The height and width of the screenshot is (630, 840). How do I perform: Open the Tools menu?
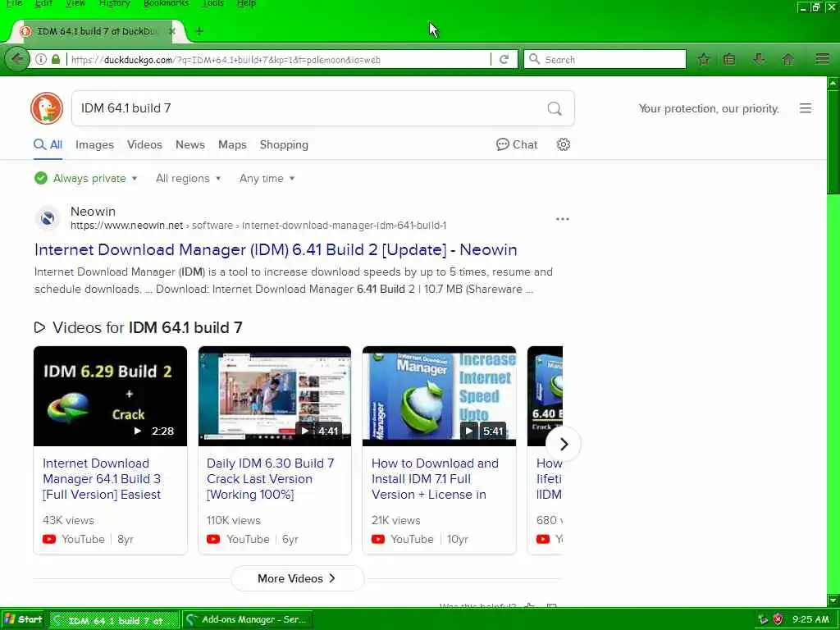pos(212,3)
